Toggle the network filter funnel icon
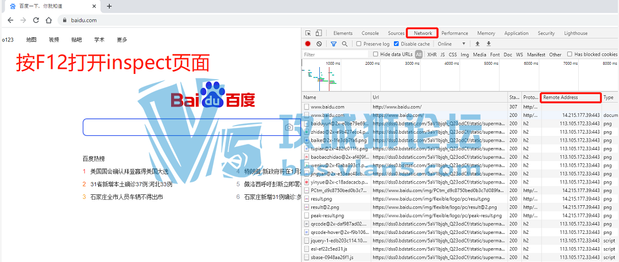Screen dimensions: 619x262 (334, 44)
